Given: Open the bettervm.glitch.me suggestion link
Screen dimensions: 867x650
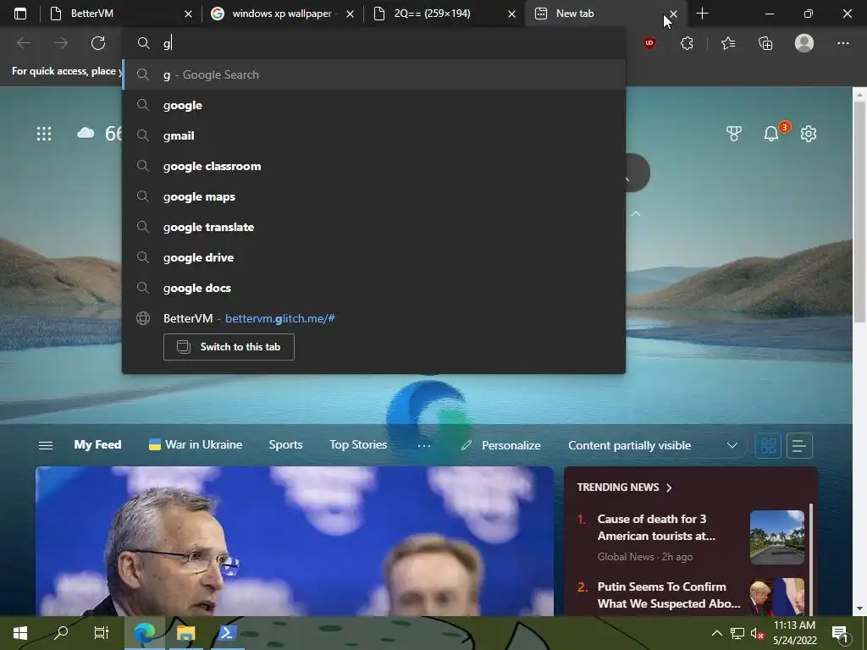Looking at the screenshot, I should click(x=279, y=318).
